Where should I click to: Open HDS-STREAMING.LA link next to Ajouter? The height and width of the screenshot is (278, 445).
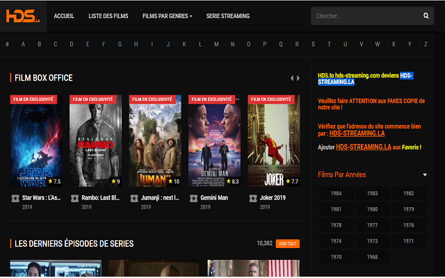[x=364, y=147]
